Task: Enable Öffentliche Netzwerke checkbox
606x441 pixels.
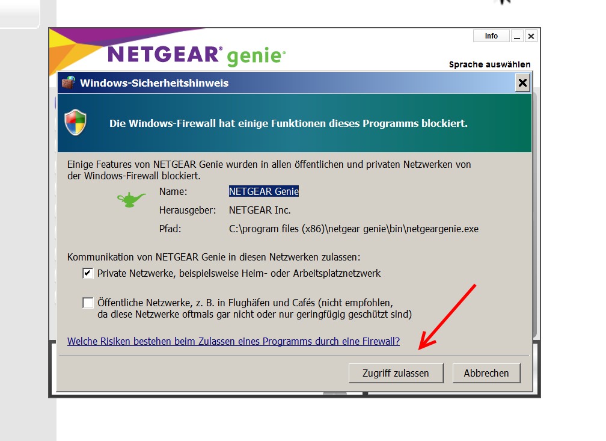Action: (x=88, y=303)
